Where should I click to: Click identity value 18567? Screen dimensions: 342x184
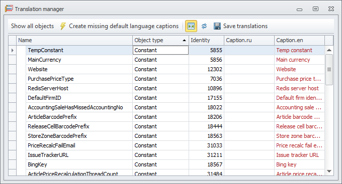pos(215,164)
